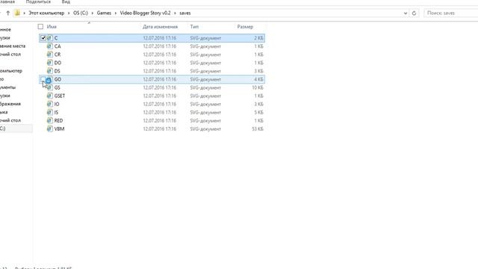Click the SVG file icon for GSET
The height and width of the screenshot is (269, 478).
(x=49, y=96)
